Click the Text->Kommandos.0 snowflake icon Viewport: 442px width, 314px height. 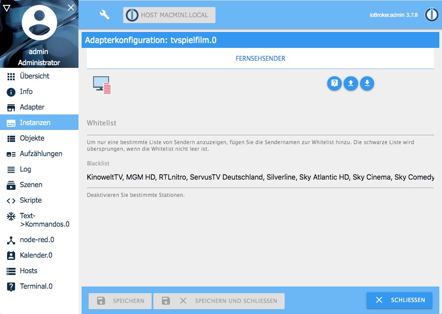coord(11,216)
